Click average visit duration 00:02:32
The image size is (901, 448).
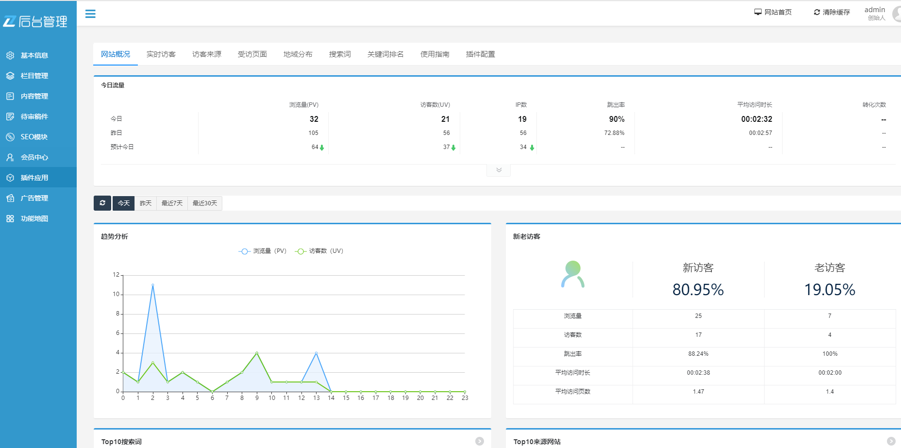(x=757, y=119)
